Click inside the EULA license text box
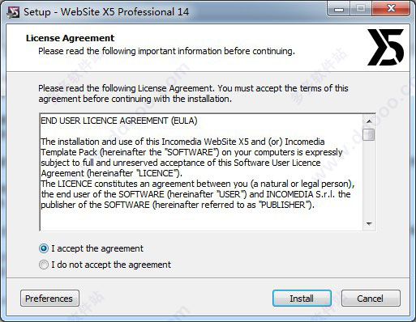Screen dimensions: 416x322 tap(201, 172)
